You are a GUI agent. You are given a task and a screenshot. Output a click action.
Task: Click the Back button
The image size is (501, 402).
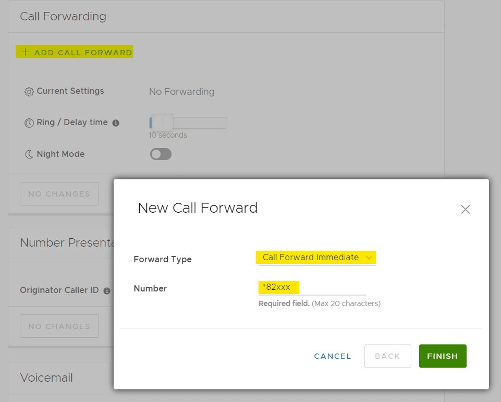coord(387,356)
